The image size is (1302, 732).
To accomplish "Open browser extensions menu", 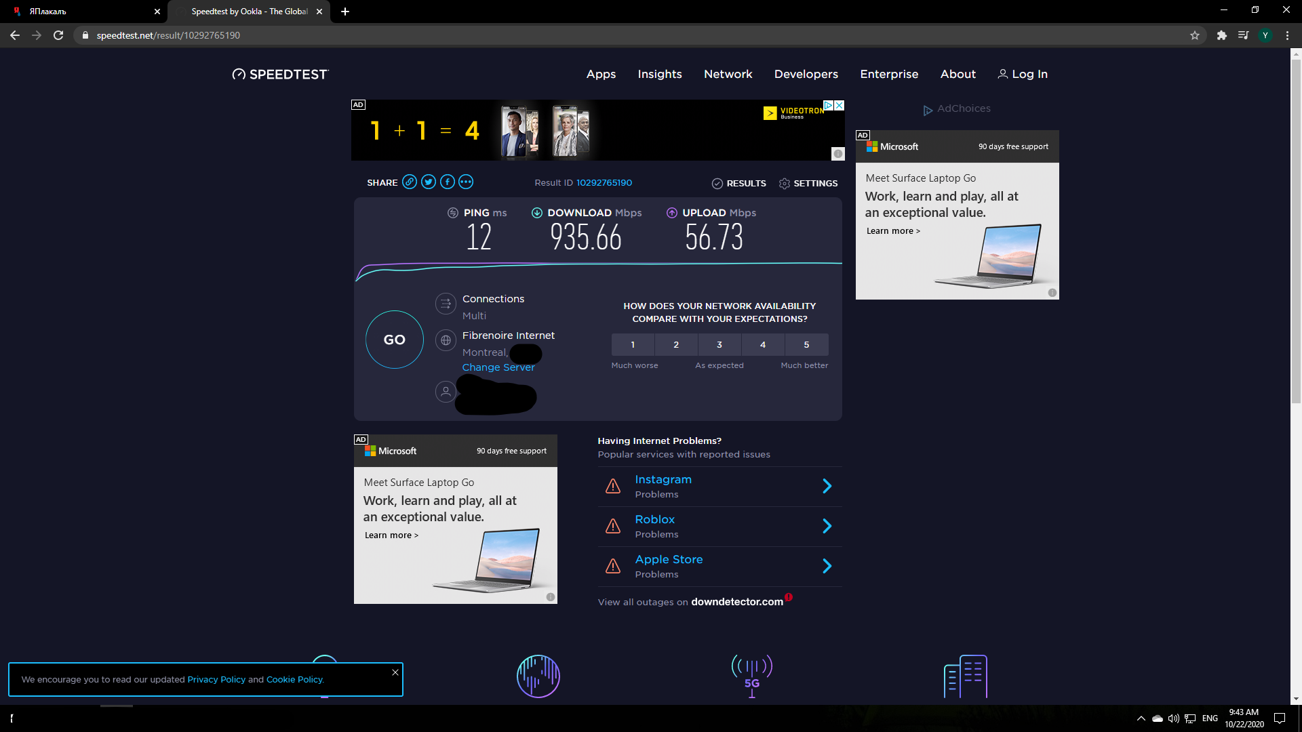I will coord(1222,35).
